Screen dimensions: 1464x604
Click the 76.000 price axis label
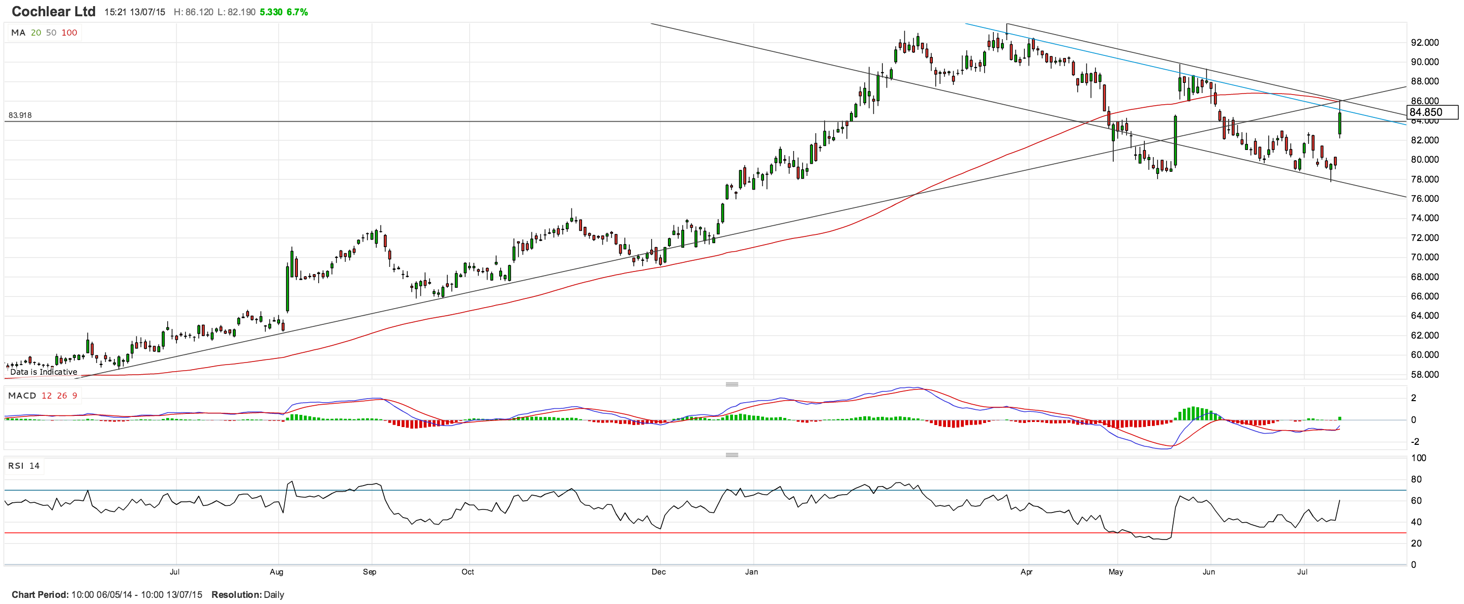1425,199
